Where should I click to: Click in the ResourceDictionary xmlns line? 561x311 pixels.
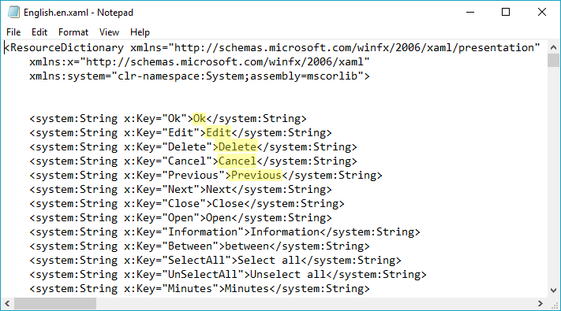click(x=272, y=48)
